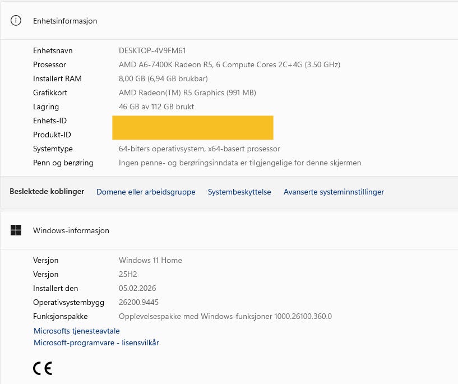458x384 pixels.
Task: Click the CE certification mark
Action: [43, 368]
